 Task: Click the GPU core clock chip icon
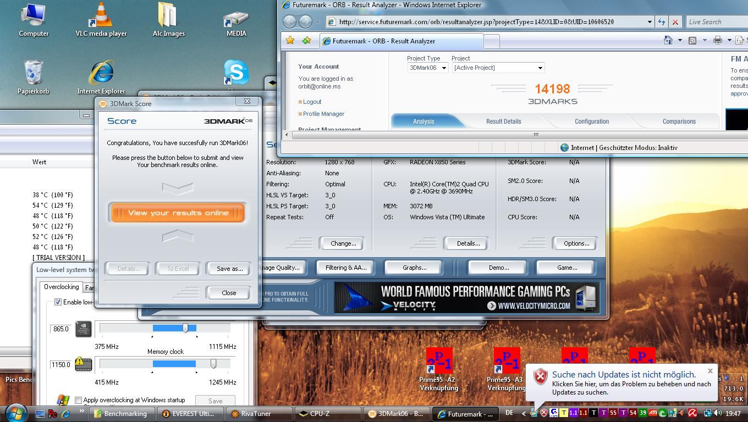83,329
